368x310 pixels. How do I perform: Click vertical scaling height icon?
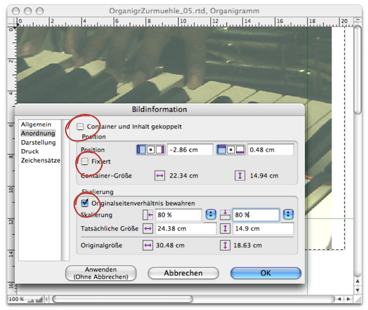(225, 214)
